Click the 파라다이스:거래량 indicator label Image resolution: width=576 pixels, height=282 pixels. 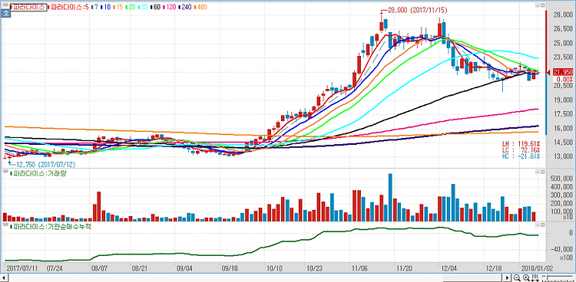coord(39,173)
